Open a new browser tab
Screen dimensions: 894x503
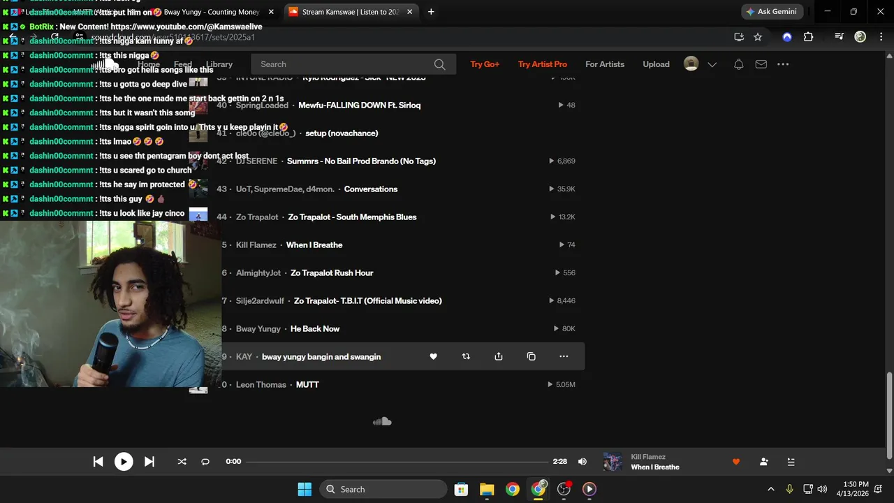(431, 12)
